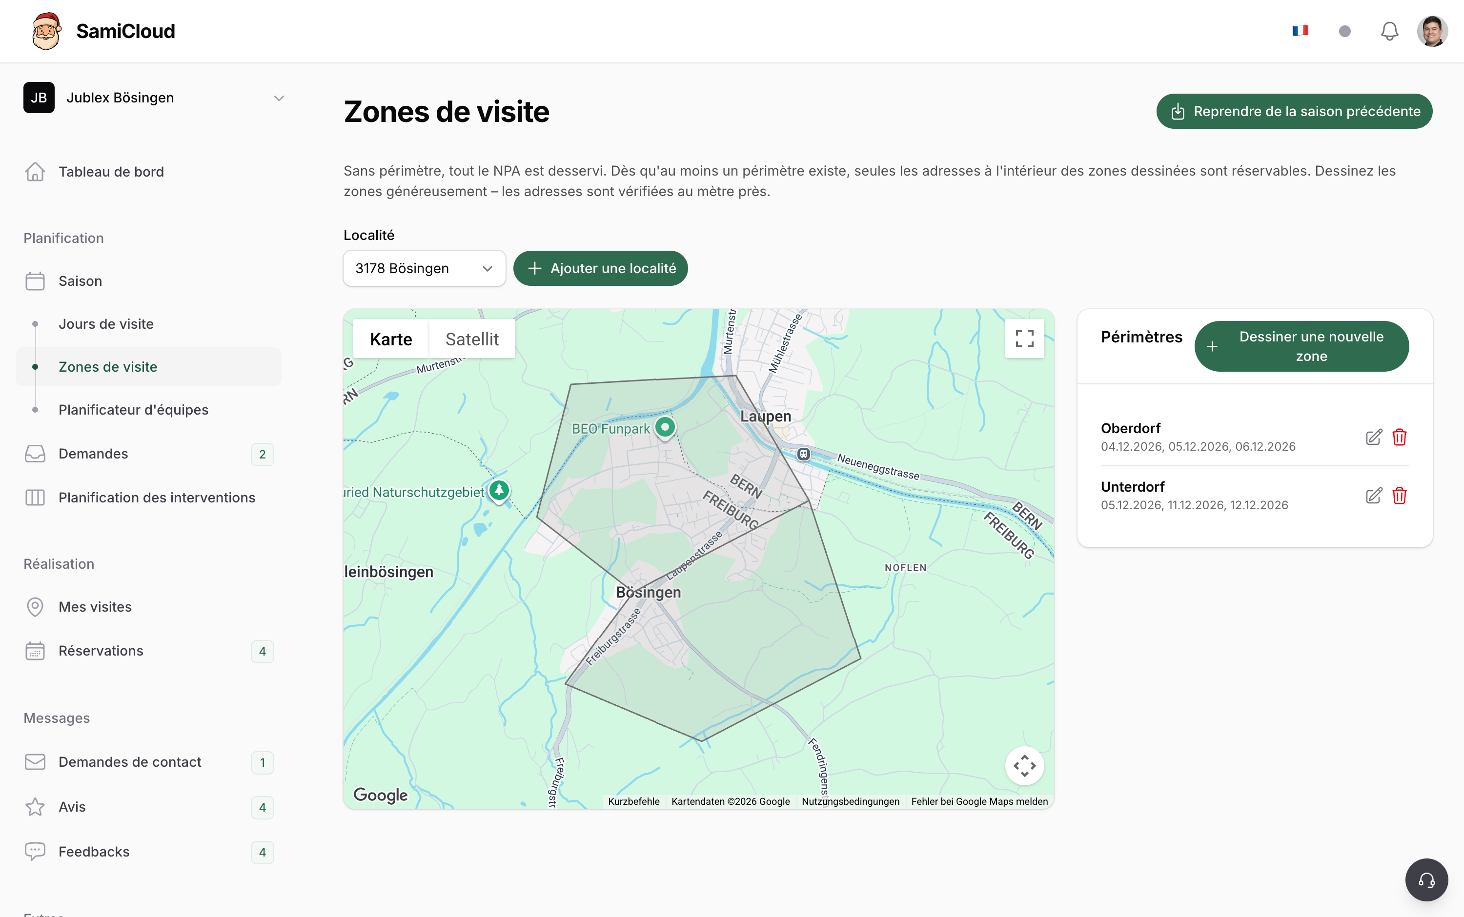Open the support headset chat
This screenshot has height=917, width=1464.
pyautogui.click(x=1426, y=879)
